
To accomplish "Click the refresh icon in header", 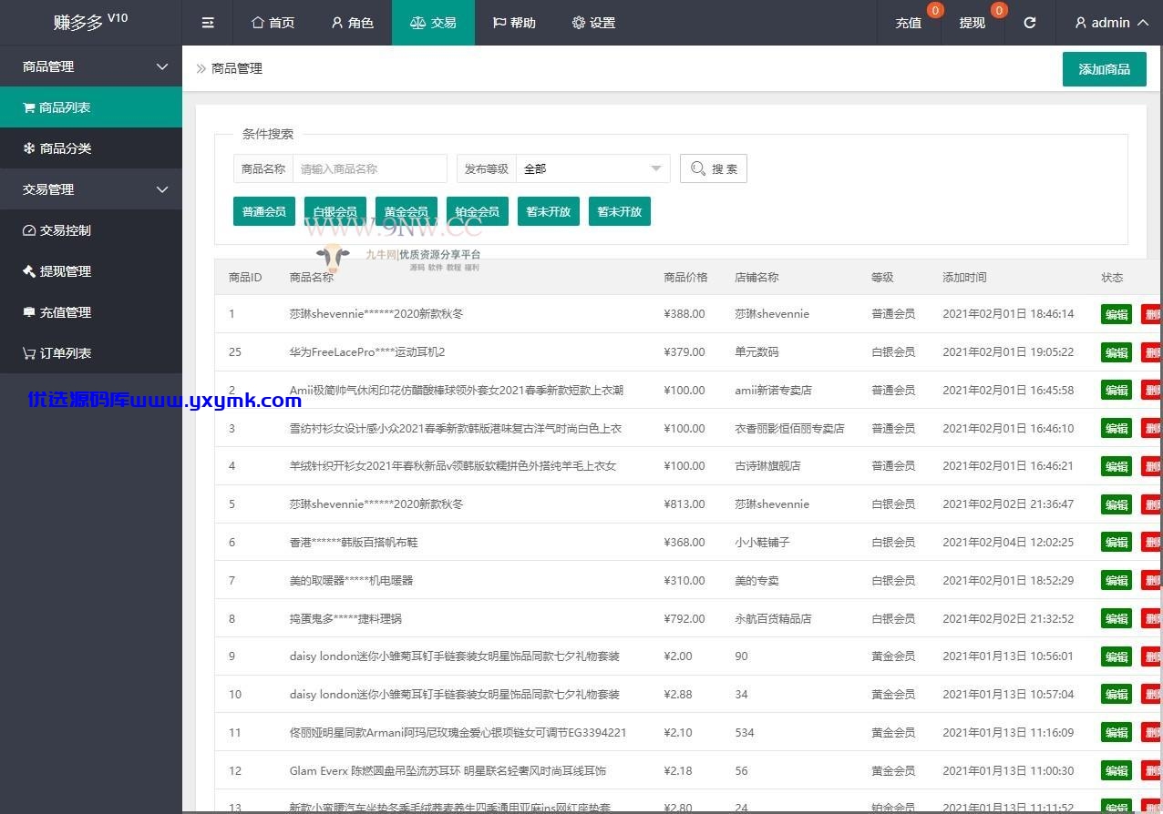I will point(1030,23).
